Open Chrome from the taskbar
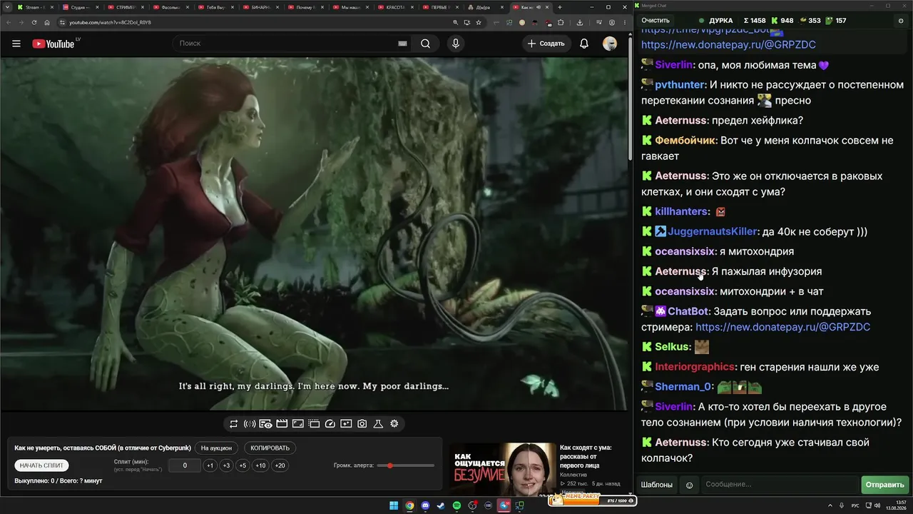Screen dimensions: 913x514 409,506
